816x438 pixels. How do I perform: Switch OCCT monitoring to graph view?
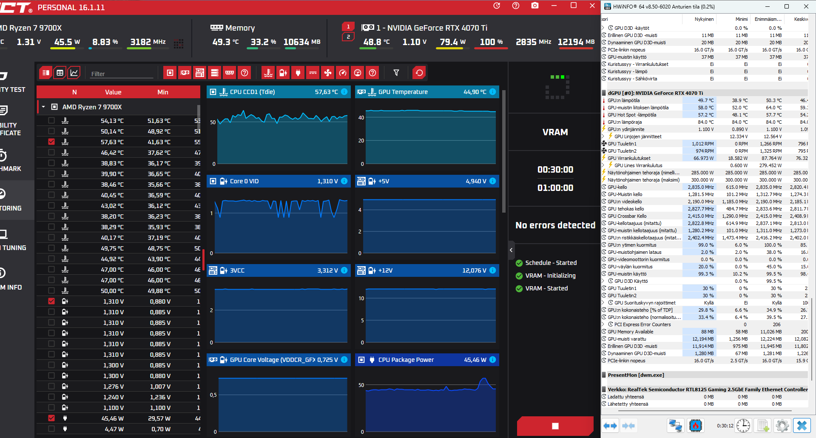(x=74, y=73)
